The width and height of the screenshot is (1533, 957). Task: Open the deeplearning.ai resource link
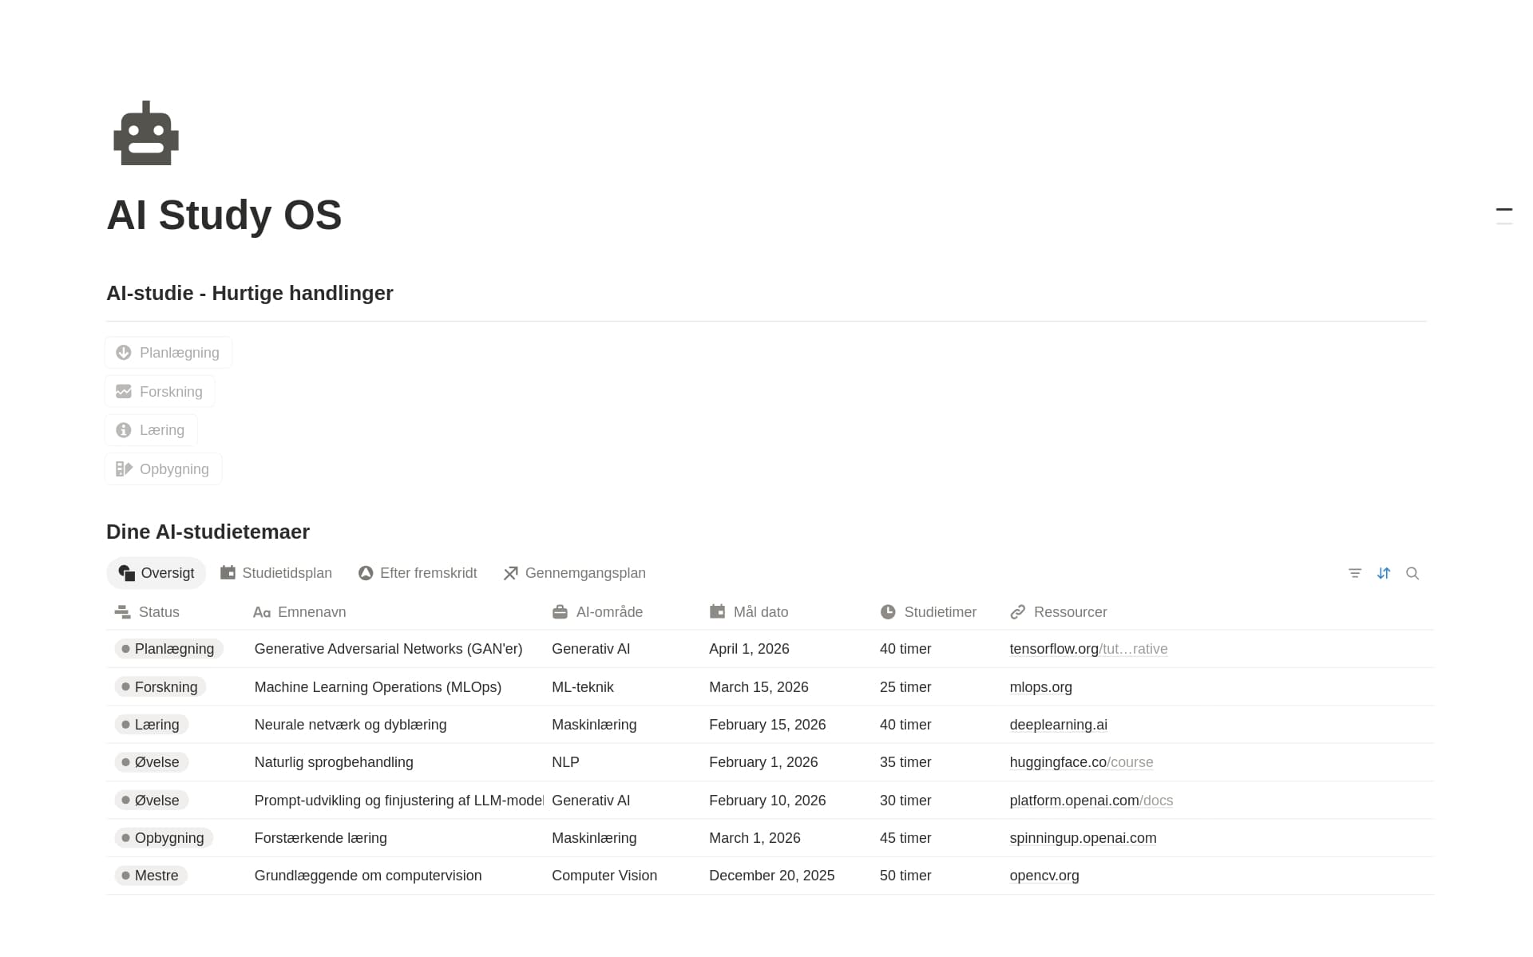tap(1058, 725)
